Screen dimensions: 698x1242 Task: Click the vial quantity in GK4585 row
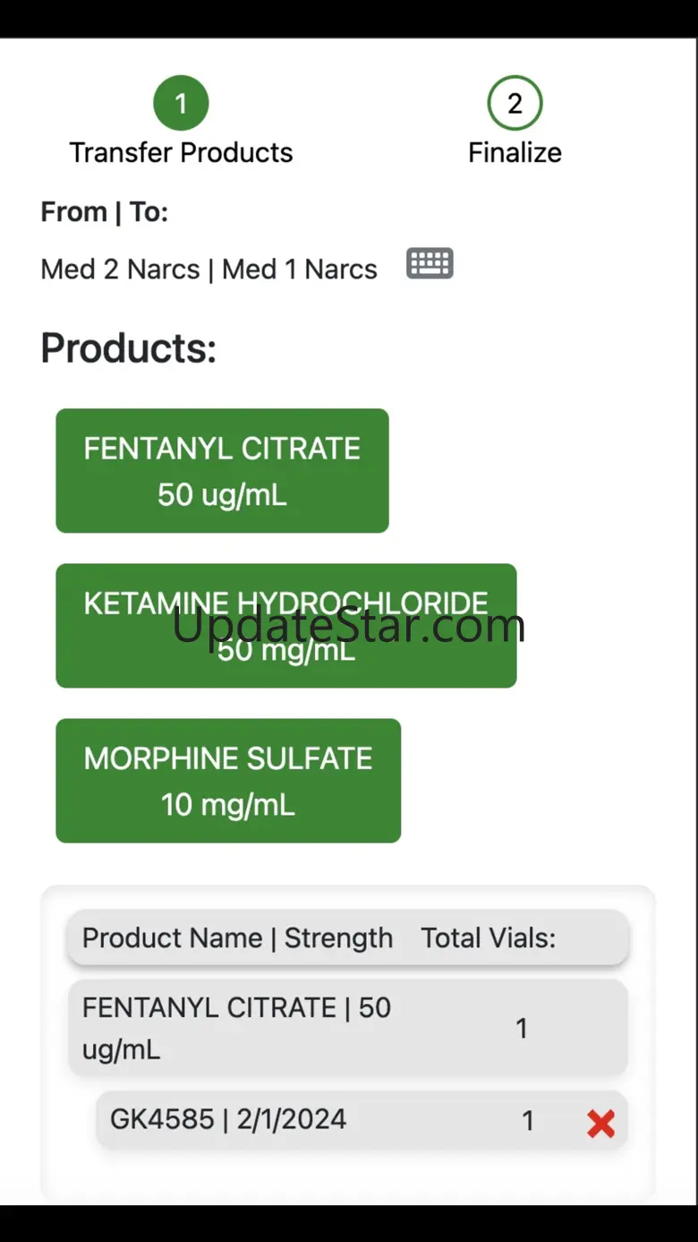tap(528, 1120)
